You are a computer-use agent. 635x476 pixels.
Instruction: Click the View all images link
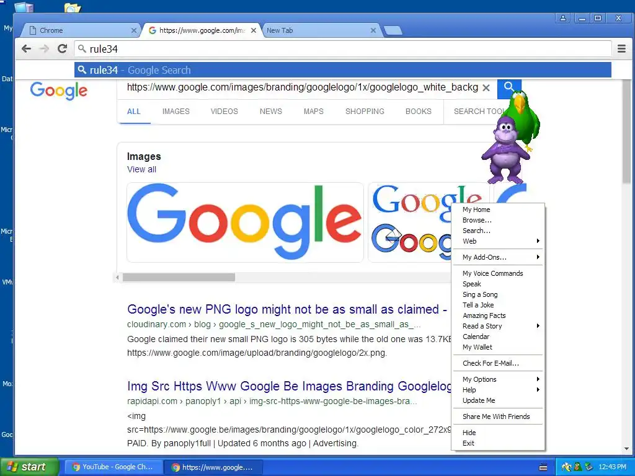click(x=141, y=169)
